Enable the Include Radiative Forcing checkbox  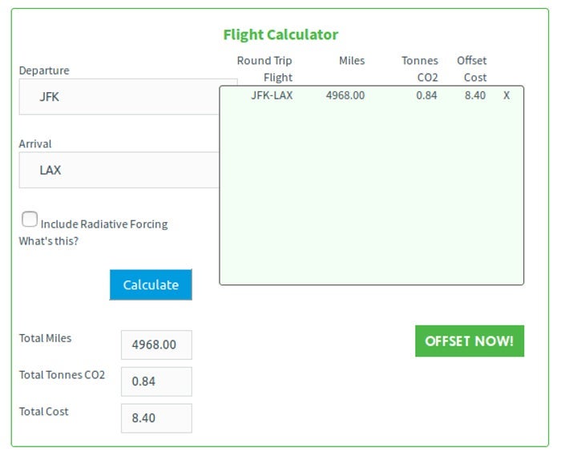[30, 219]
